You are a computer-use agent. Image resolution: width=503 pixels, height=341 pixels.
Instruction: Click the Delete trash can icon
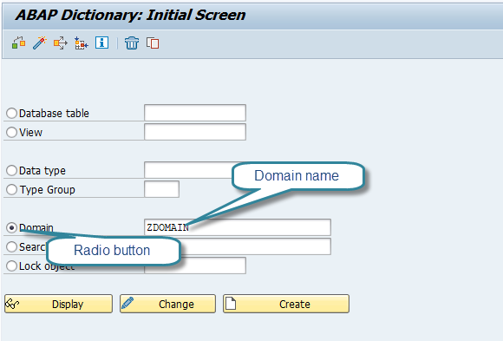[x=132, y=43]
